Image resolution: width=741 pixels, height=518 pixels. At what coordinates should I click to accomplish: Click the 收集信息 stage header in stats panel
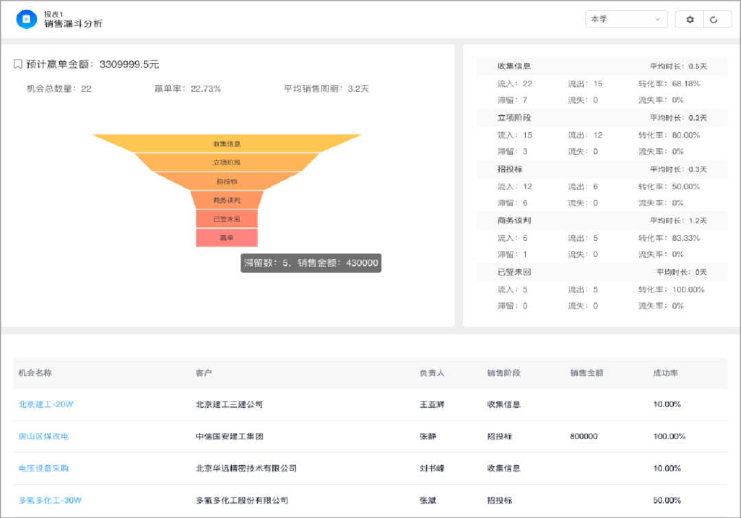(x=515, y=66)
